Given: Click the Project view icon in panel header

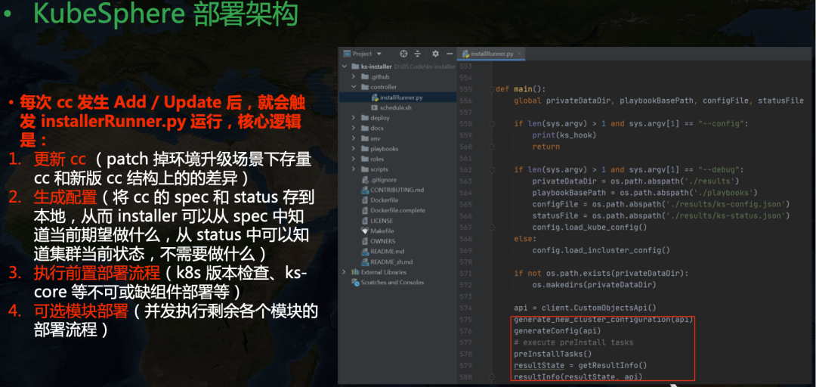Looking at the screenshot, I should [347, 54].
